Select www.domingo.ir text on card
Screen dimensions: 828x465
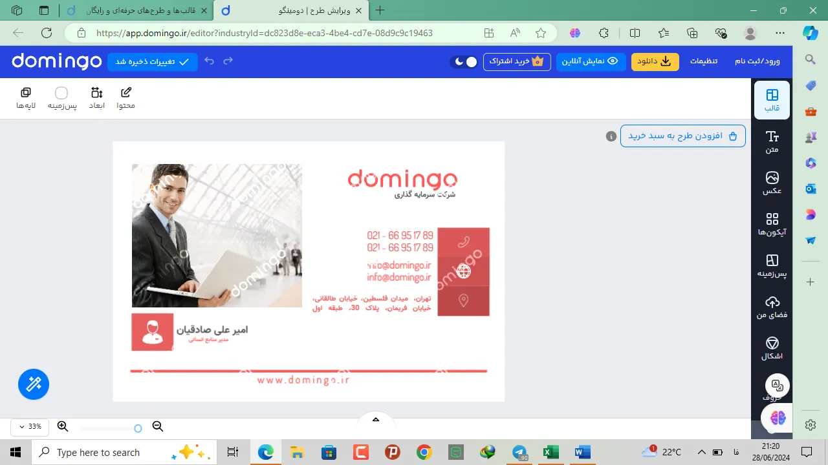303,380
